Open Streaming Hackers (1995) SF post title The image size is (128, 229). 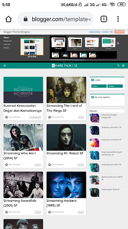pyautogui.click(x=62, y=203)
